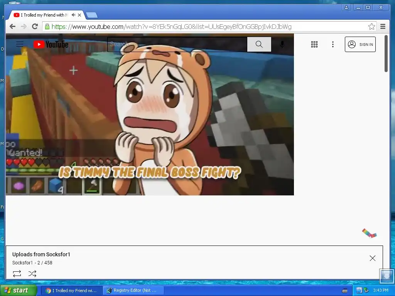The image size is (395, 296).
Task: Toggle shuffle for the playlist
Action: click(32, 274)
